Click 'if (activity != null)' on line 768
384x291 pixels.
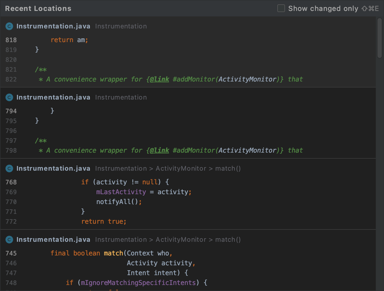[x=121, y=182]
